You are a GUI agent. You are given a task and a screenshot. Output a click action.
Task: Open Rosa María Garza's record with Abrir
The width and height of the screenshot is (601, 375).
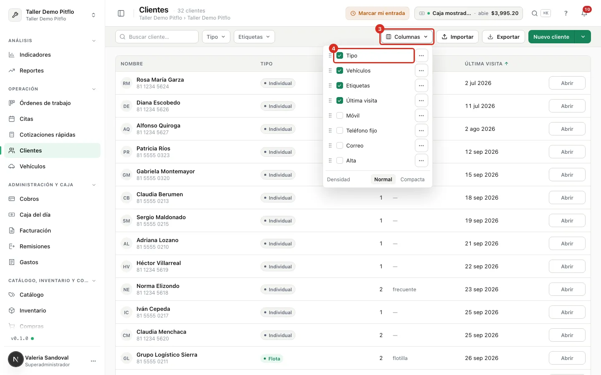(567, 83)
